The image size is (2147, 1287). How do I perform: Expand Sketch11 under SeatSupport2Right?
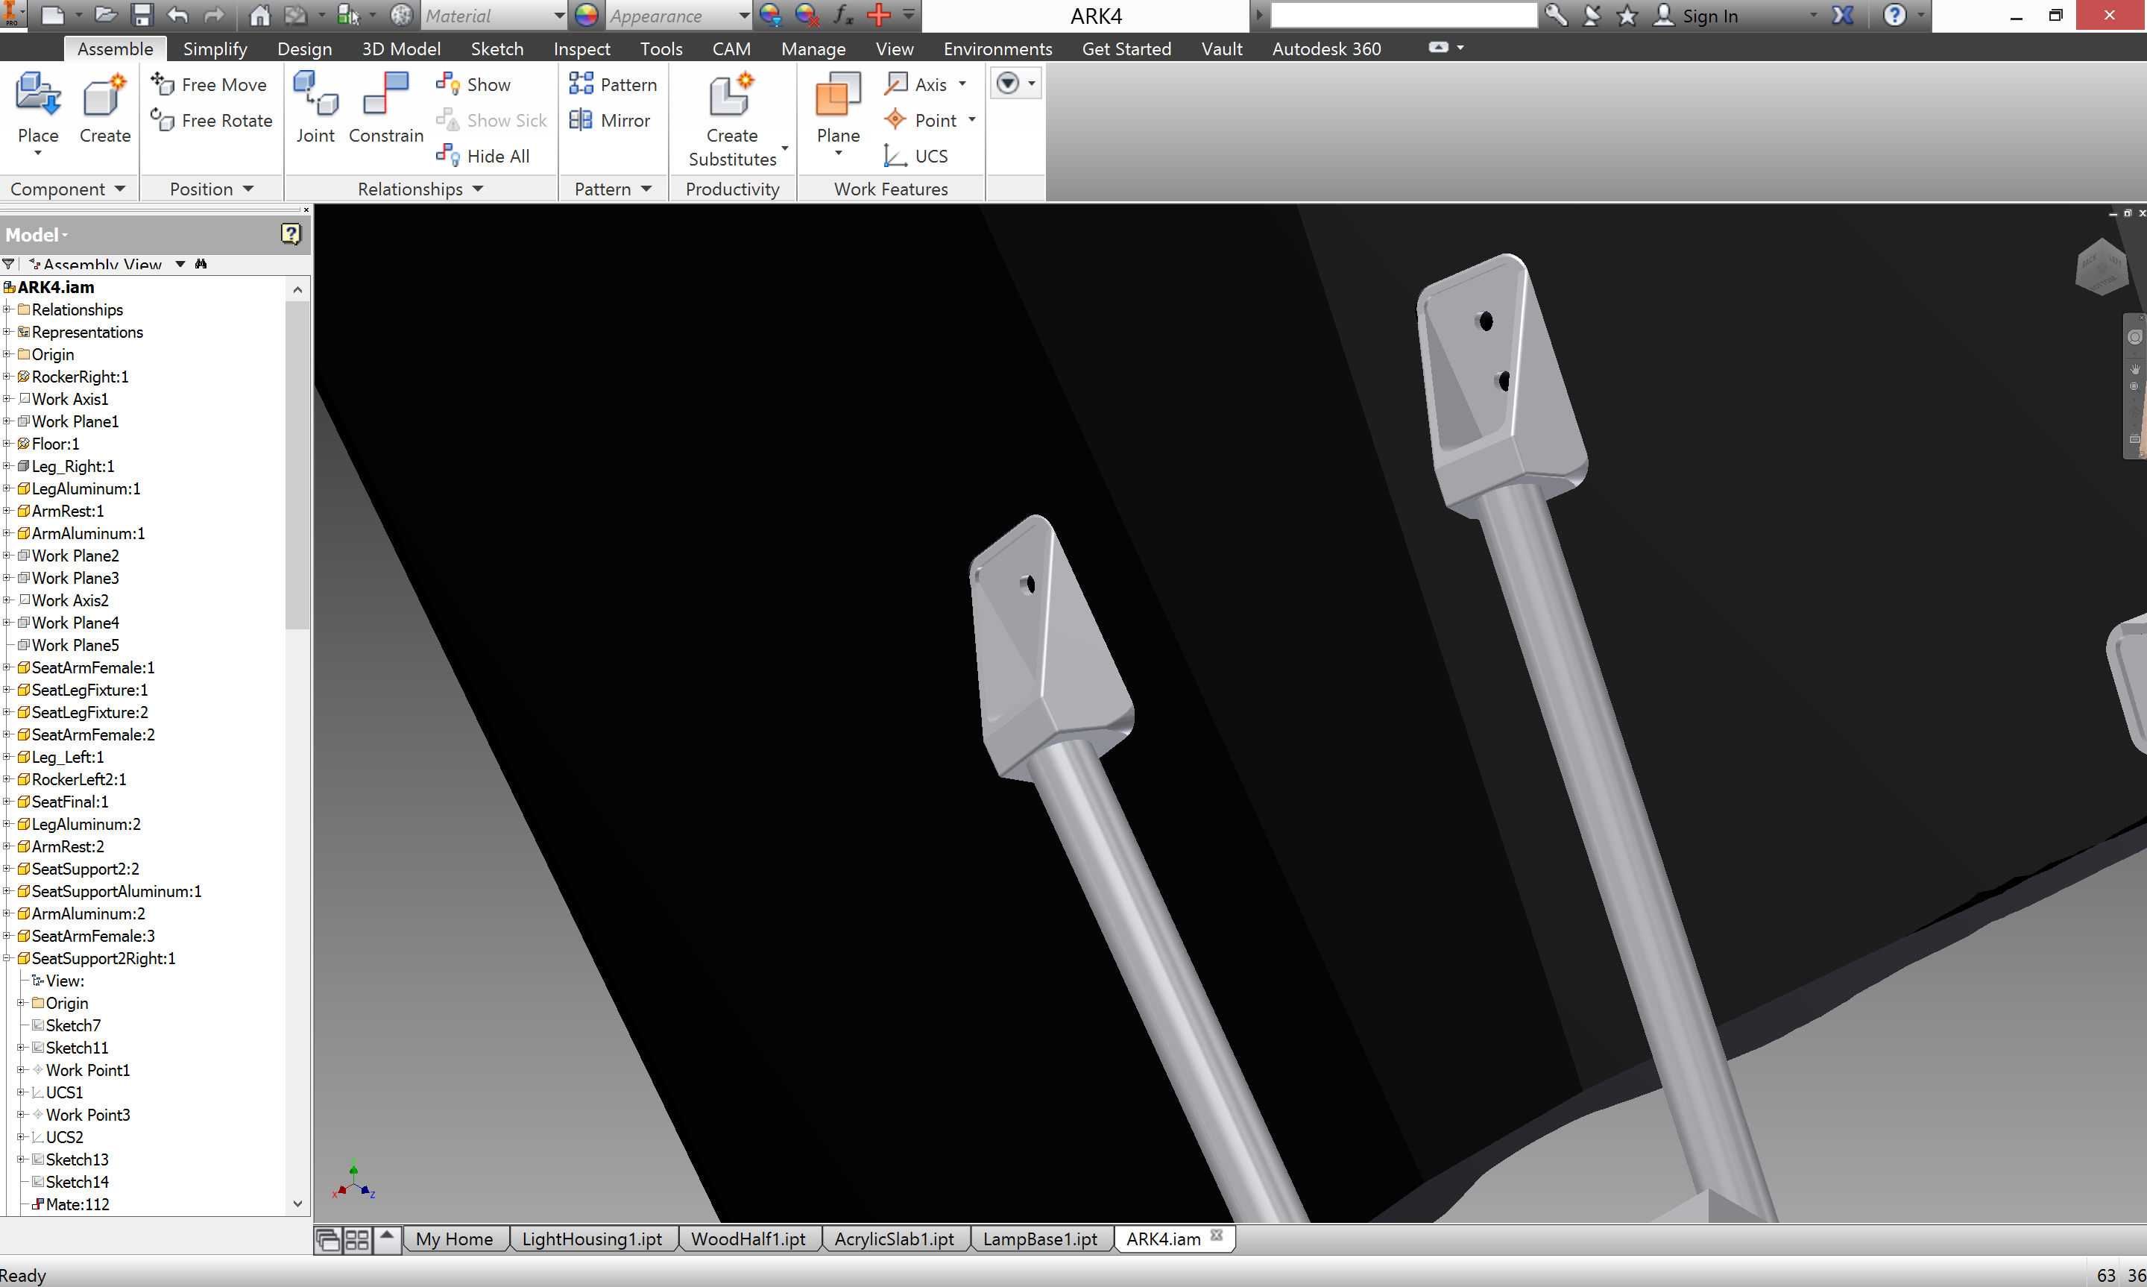click(x=21, y=1048)
